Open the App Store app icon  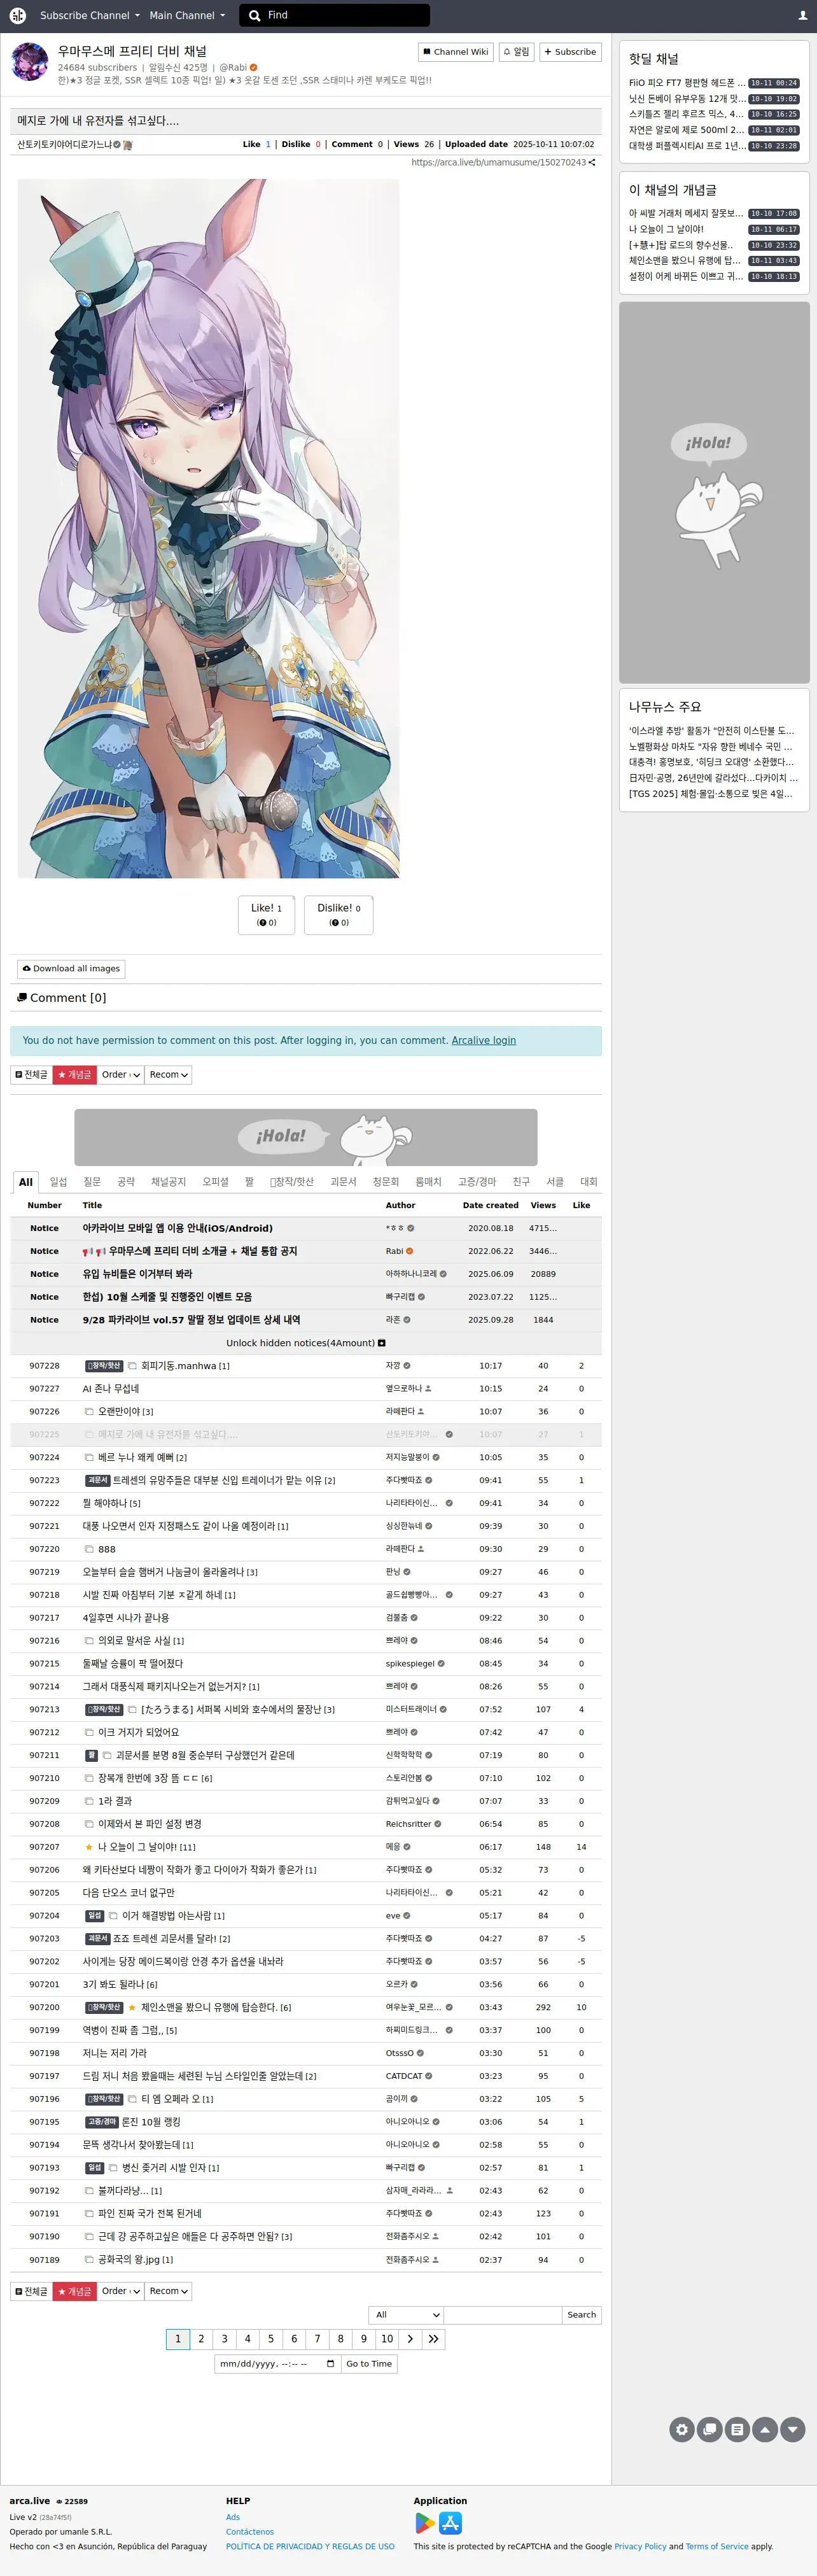pyautogui.click(x=451, y=2523)
